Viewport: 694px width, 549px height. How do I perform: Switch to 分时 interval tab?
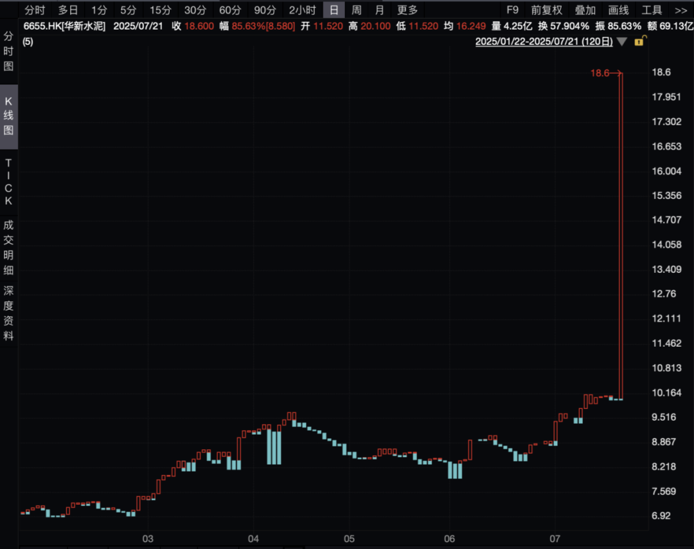coord(35,10)
